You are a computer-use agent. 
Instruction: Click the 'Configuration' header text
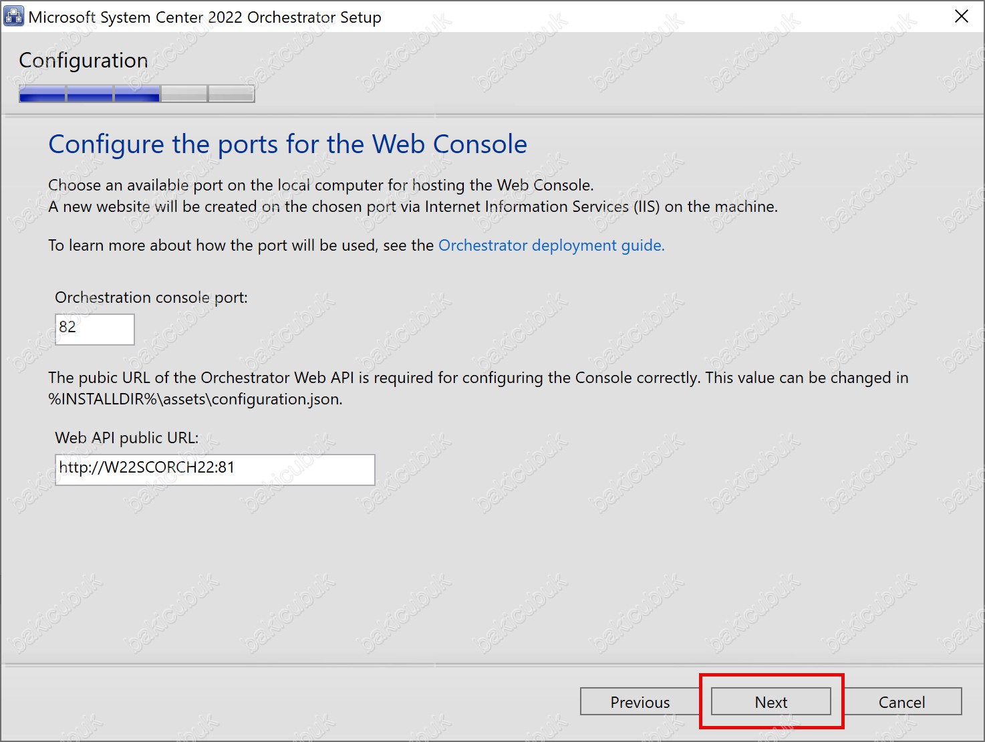point(84,61)
